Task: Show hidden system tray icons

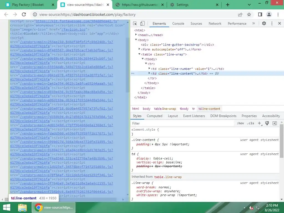Action: click(x=245, y=208)
